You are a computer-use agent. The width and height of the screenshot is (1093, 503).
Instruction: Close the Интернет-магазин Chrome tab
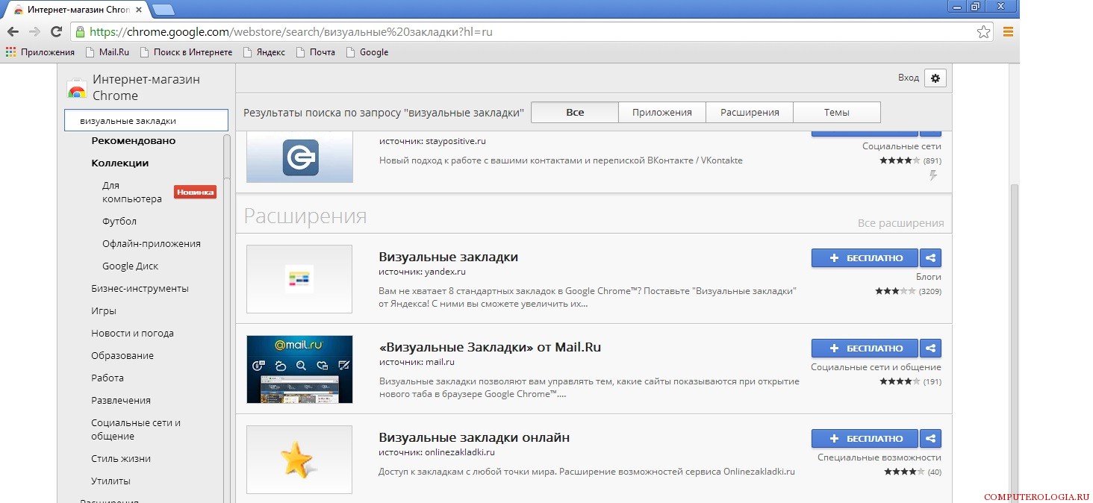139,10
